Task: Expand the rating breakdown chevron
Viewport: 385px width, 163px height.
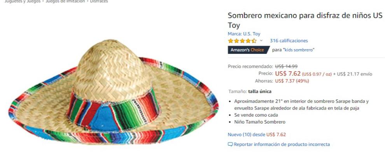Action: click(261, 41)
